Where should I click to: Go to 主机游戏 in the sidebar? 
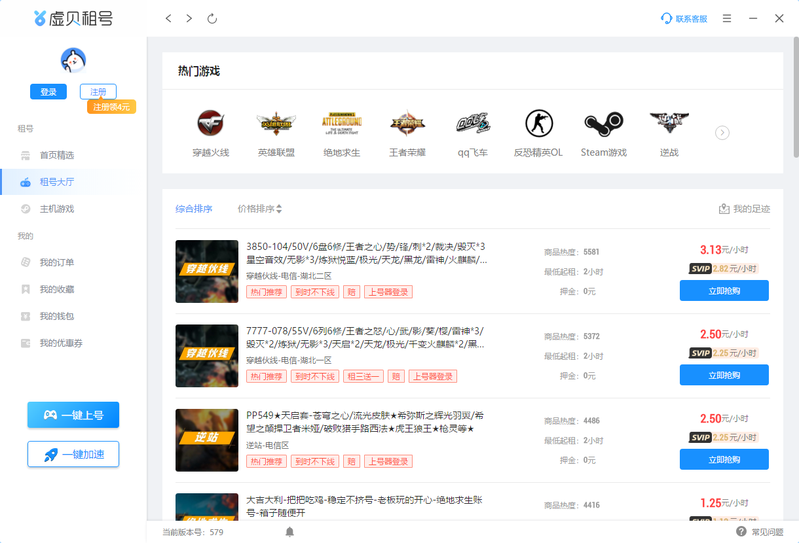56,209
